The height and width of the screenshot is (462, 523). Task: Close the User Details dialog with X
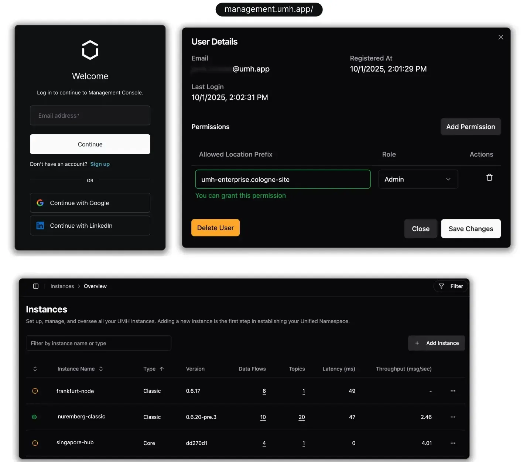click(501, 37)
